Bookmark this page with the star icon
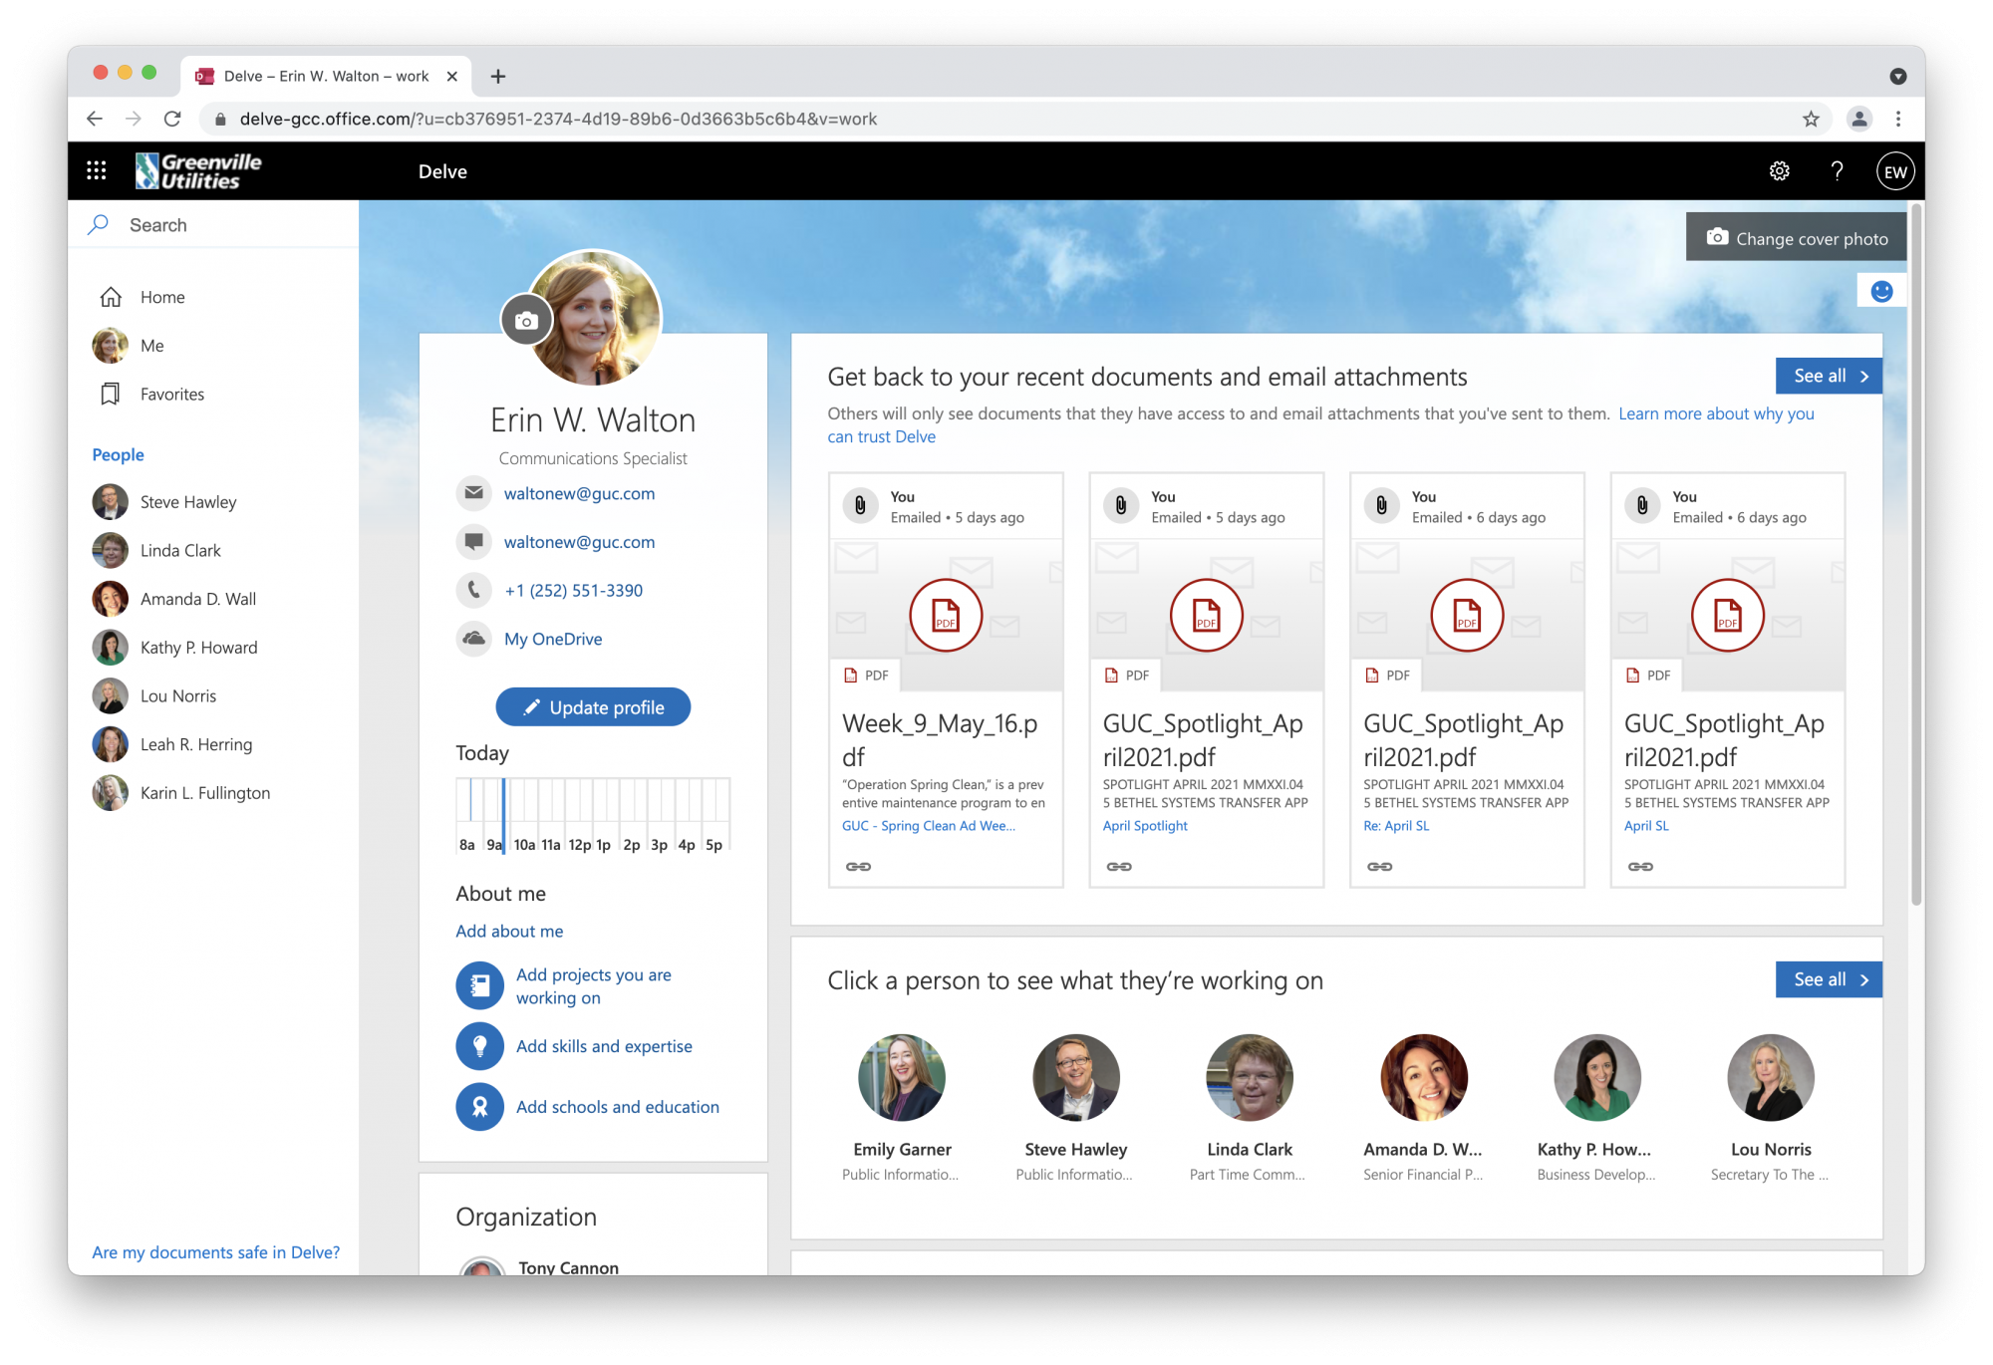This screenshot has width=1993, height=1365. 1811,120
